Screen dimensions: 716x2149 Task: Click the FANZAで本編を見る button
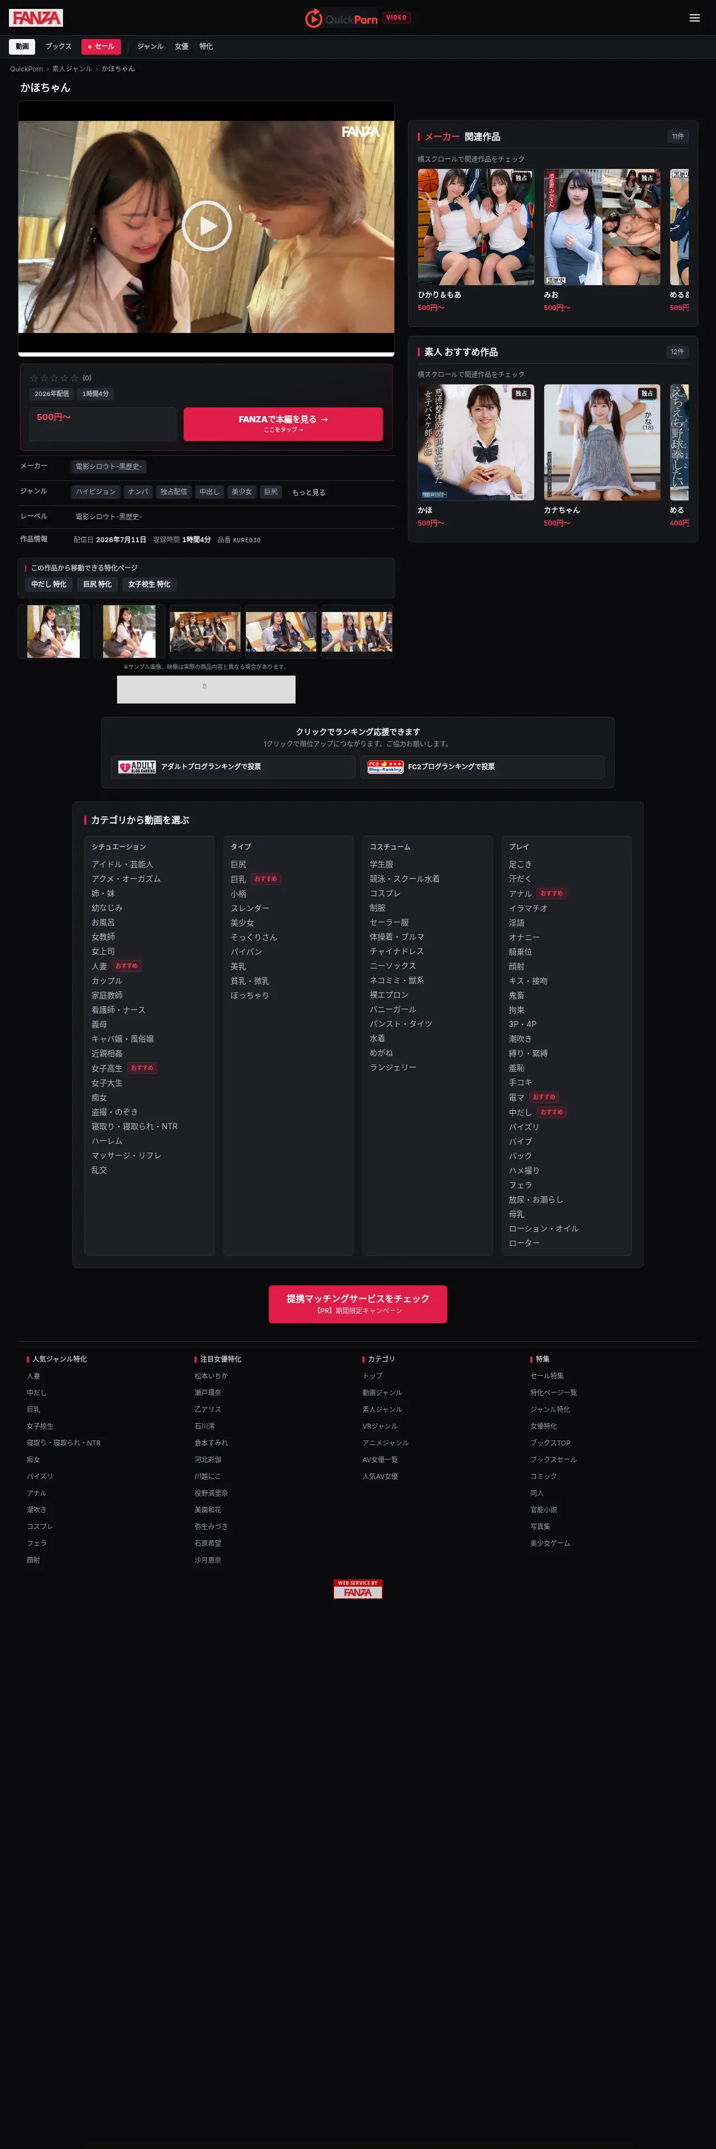click(x=283, y=424)
